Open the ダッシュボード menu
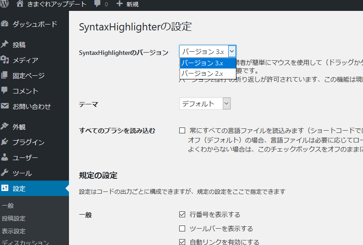The height and width of the screenshot is (245, 363). click(34, 24)
